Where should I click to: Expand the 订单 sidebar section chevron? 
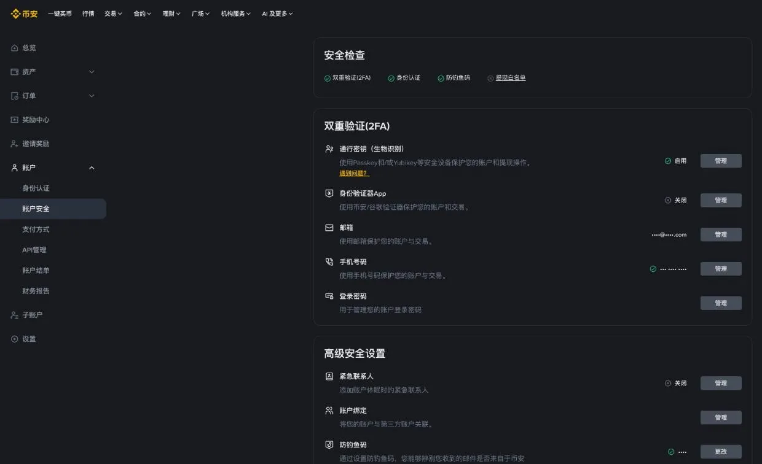(92, 96)
